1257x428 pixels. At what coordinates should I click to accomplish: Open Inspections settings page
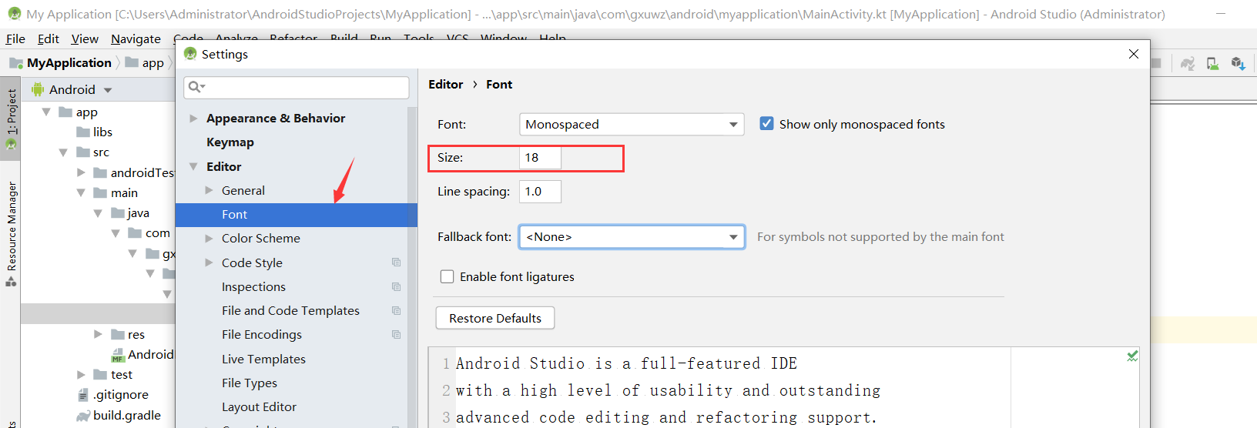pos(253,286)
